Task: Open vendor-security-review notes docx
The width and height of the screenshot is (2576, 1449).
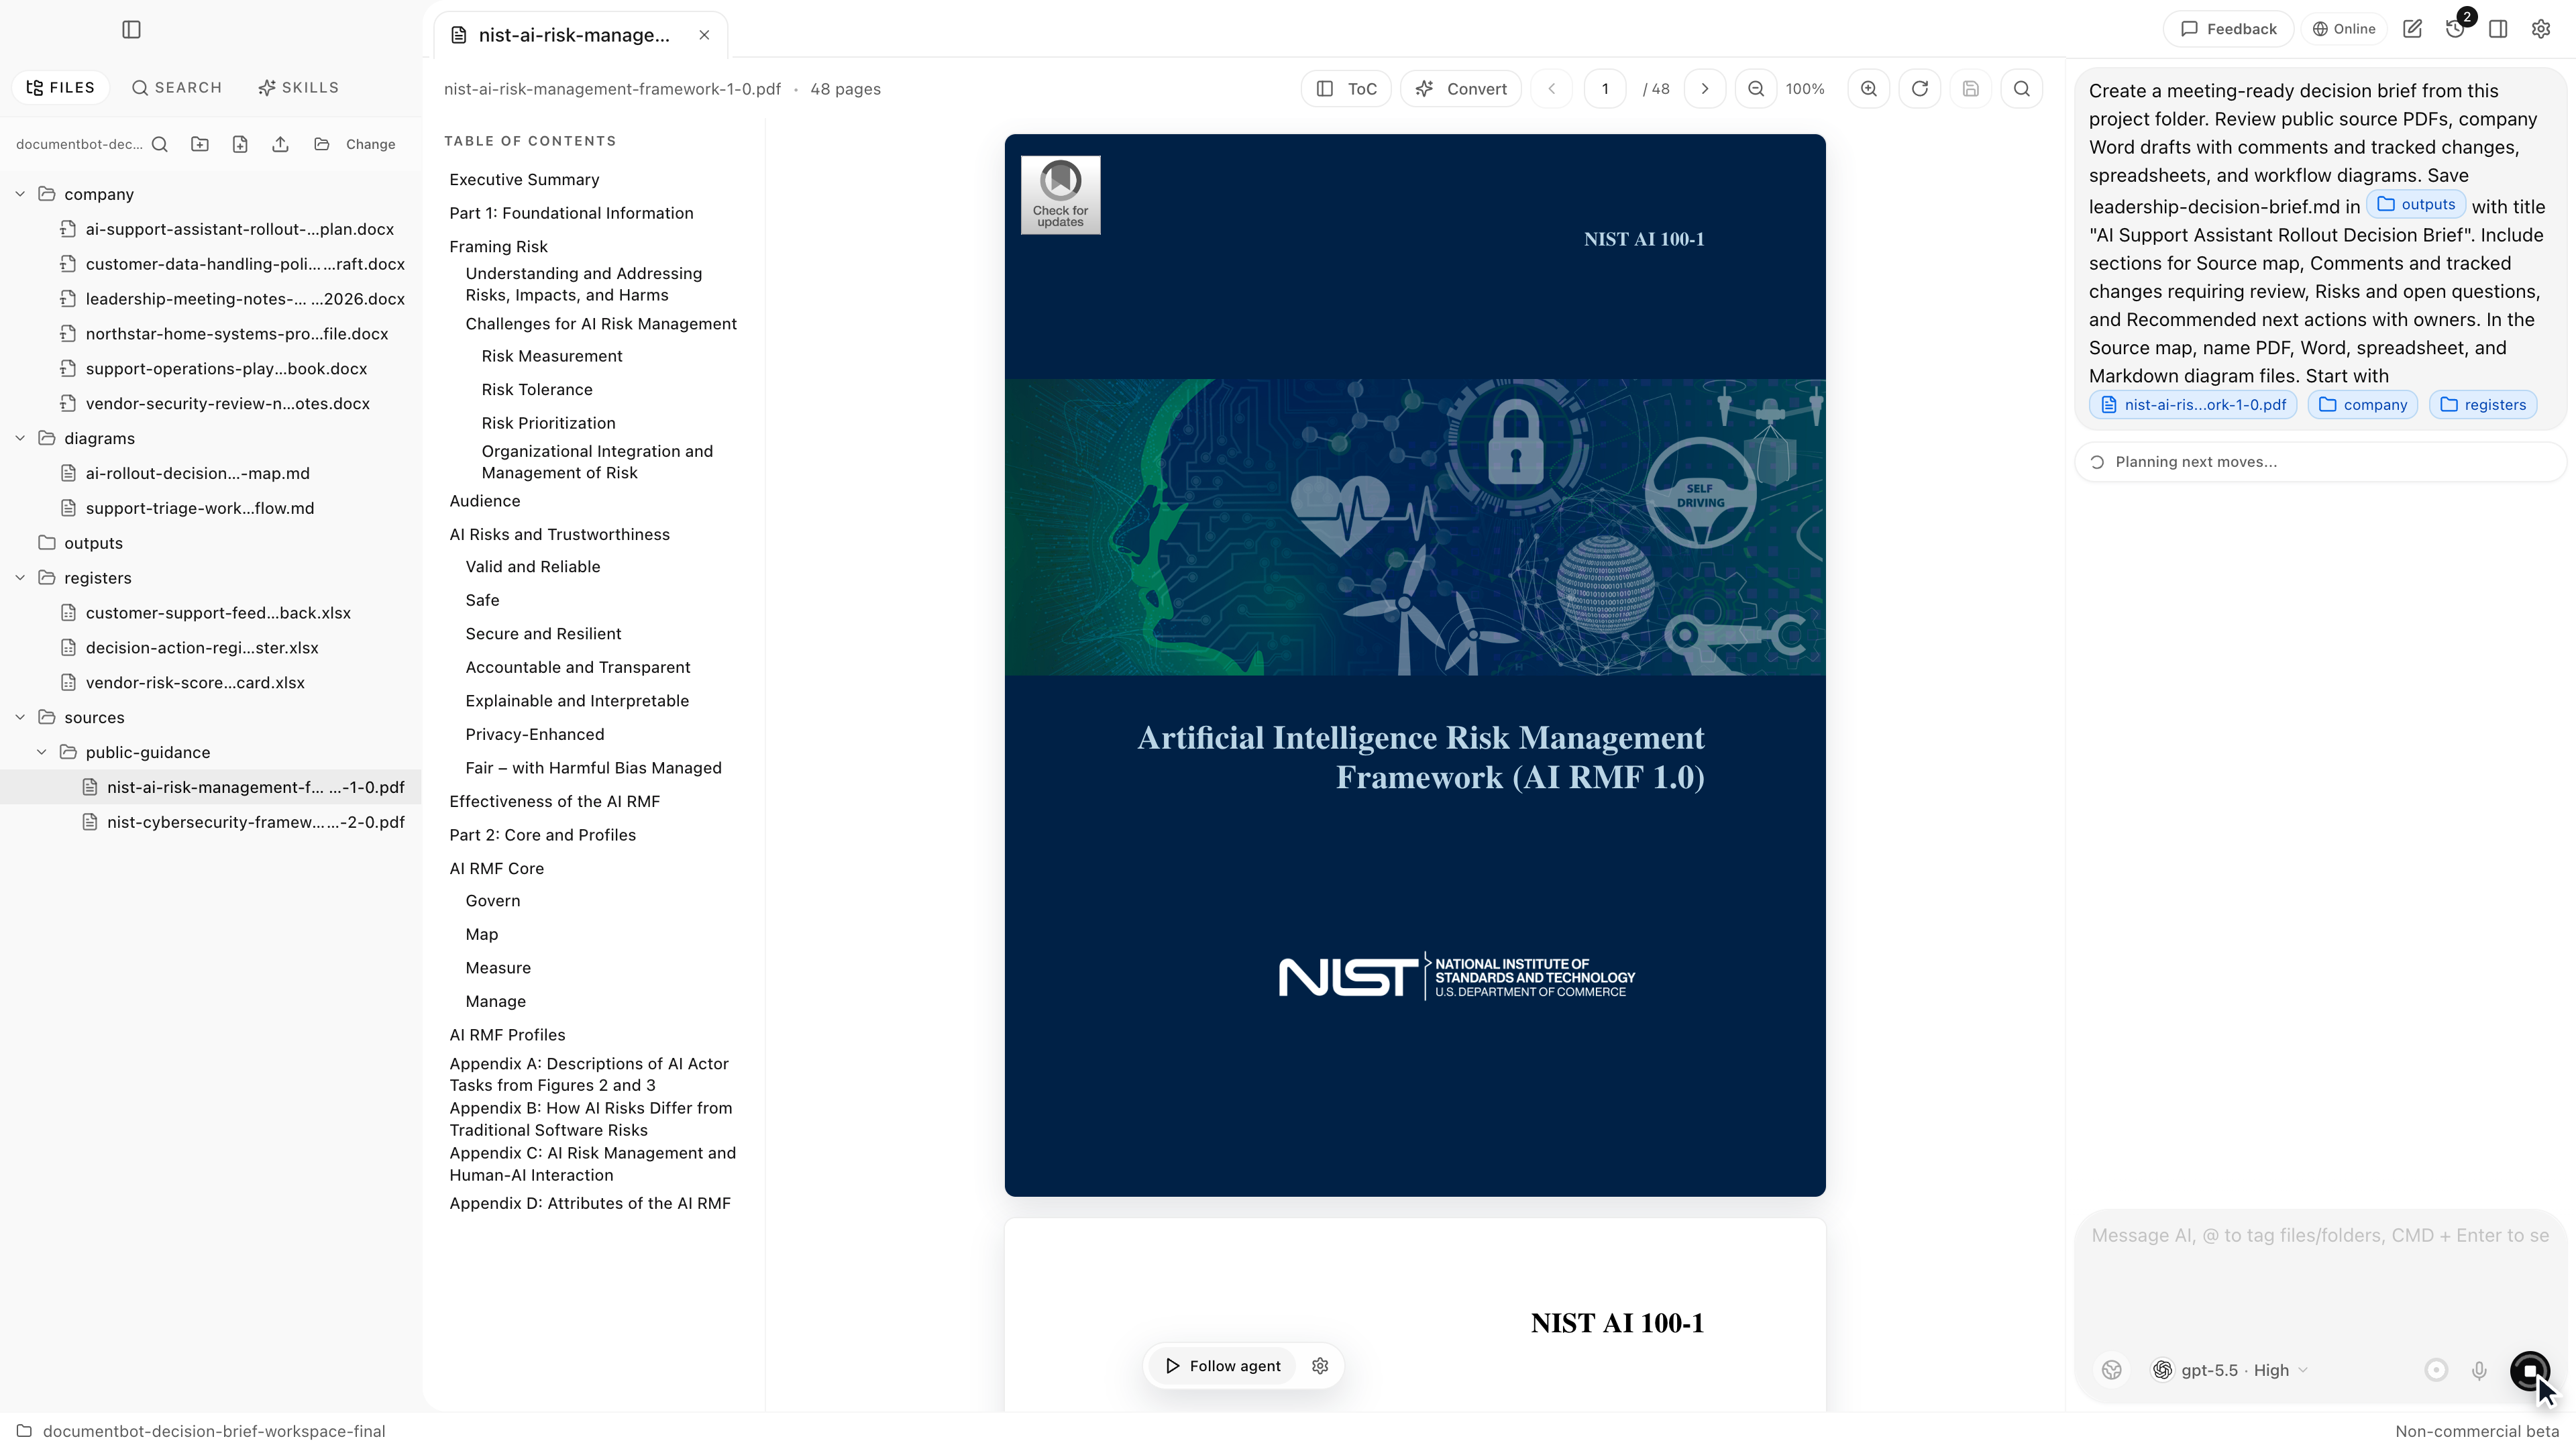Action: [210, 404]
